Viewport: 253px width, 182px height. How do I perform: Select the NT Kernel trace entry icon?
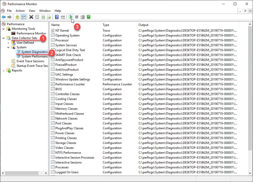[x=53, y=30]
